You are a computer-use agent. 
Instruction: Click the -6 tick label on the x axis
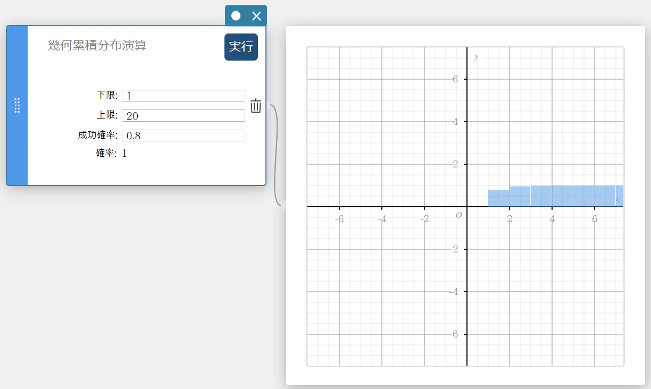[339, 219]
